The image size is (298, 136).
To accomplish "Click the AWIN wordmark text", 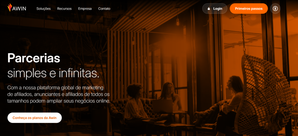I will click(x=19, y=9).
